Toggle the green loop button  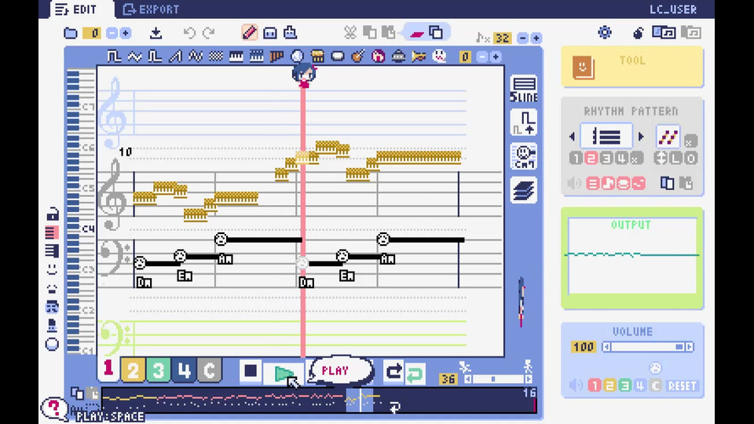pos(415,373)
